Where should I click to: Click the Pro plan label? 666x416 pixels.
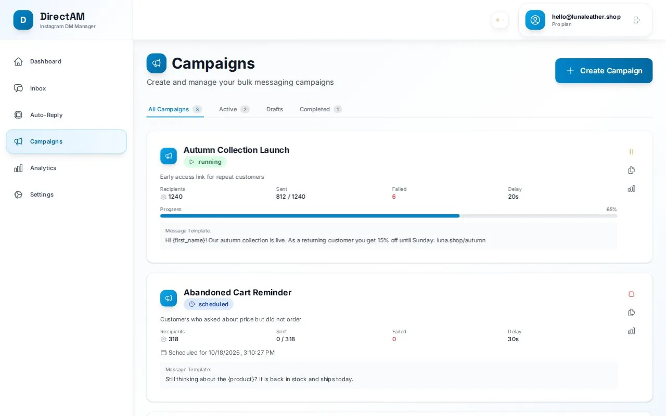coord(562,24)
